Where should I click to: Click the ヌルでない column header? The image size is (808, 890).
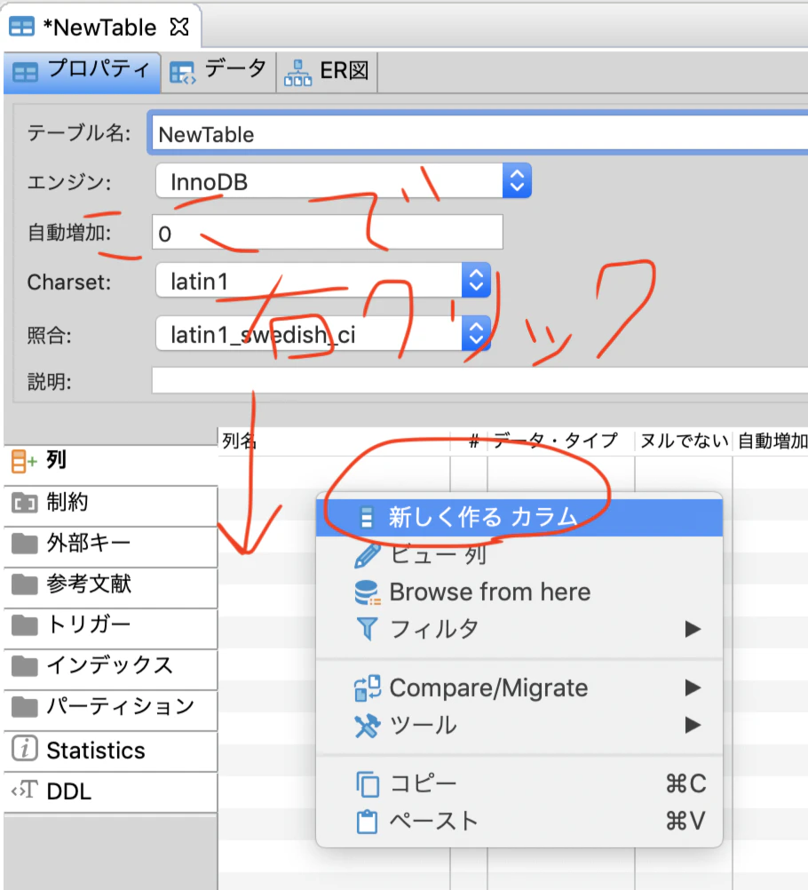684,441
